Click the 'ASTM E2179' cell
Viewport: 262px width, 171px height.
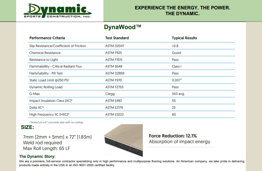[x=114, y=107]
